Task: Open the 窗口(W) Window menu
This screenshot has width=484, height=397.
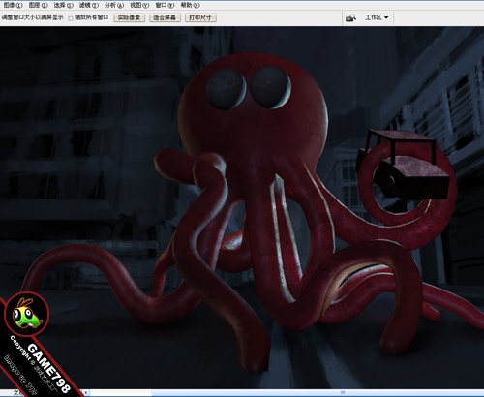Action: coord(165,5)
